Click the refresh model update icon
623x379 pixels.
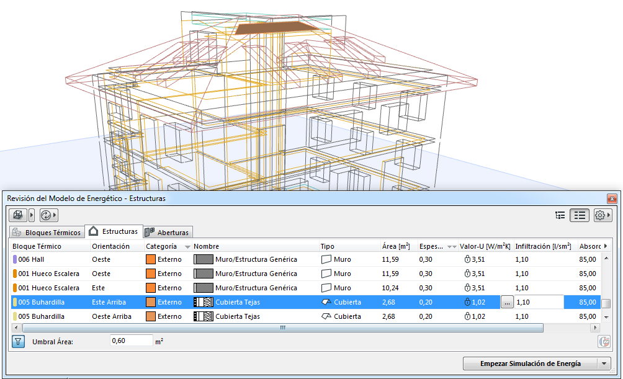[x=46, y=215]
